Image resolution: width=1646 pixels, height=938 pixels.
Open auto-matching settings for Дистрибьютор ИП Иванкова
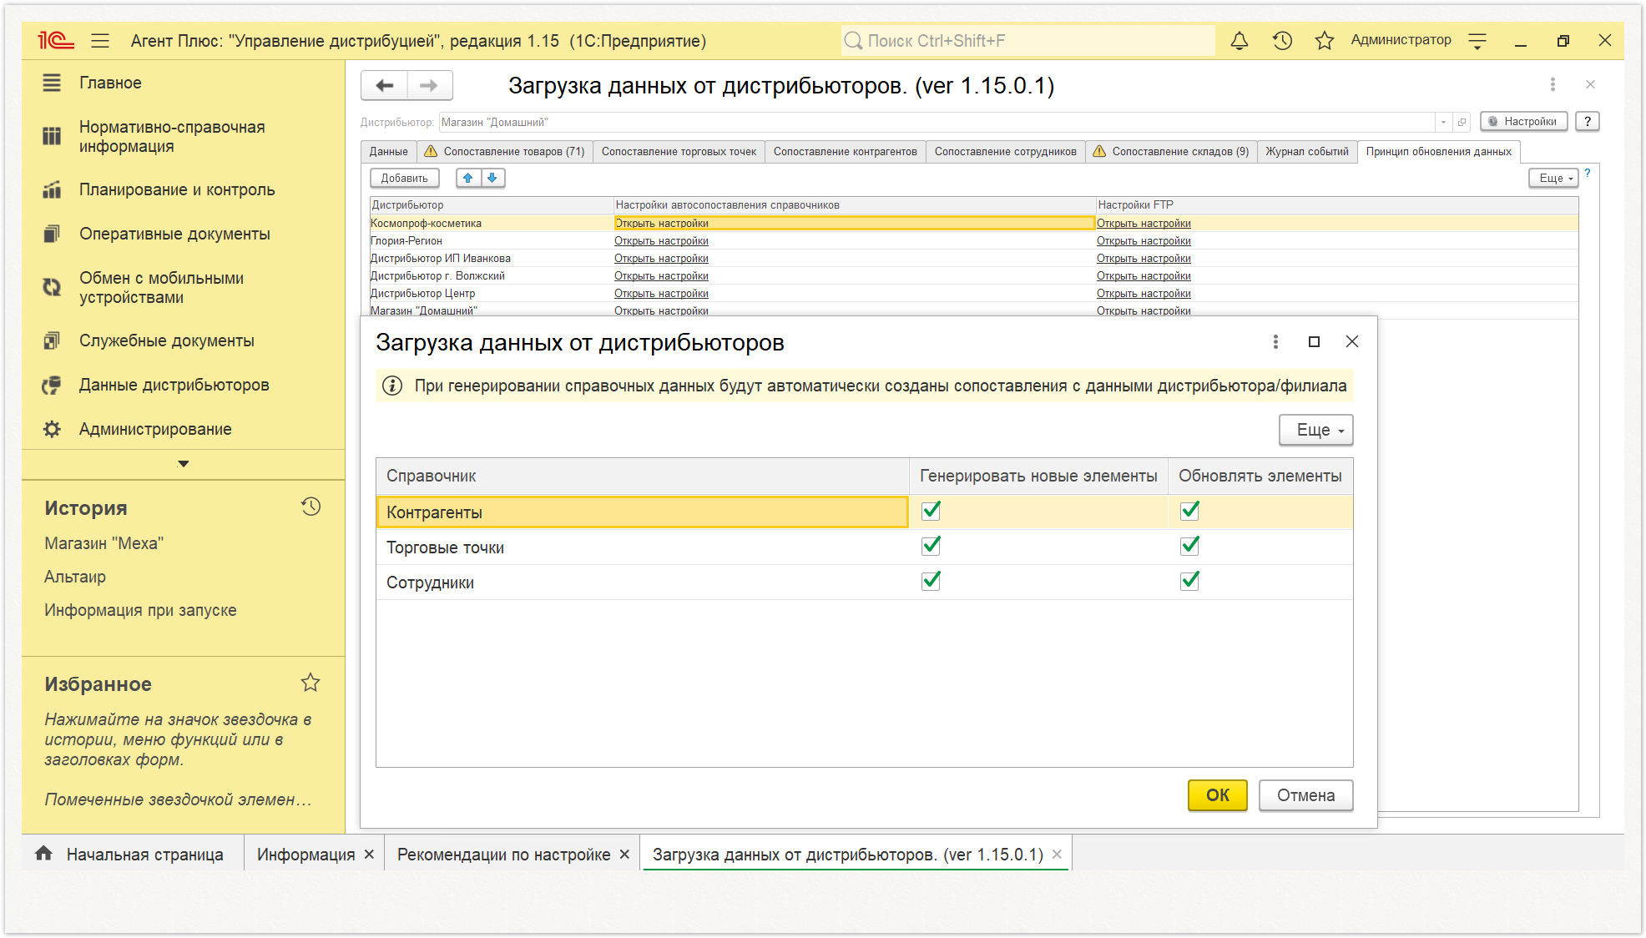(661, 258)
